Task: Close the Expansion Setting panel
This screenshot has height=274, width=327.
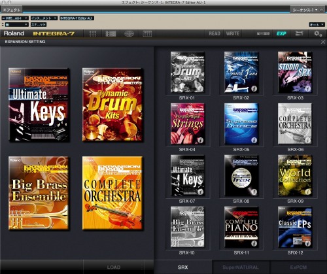Action: coord(323,42)
